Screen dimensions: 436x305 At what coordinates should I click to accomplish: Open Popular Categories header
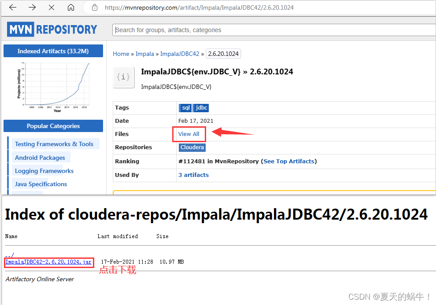click(x=53, y=126)
